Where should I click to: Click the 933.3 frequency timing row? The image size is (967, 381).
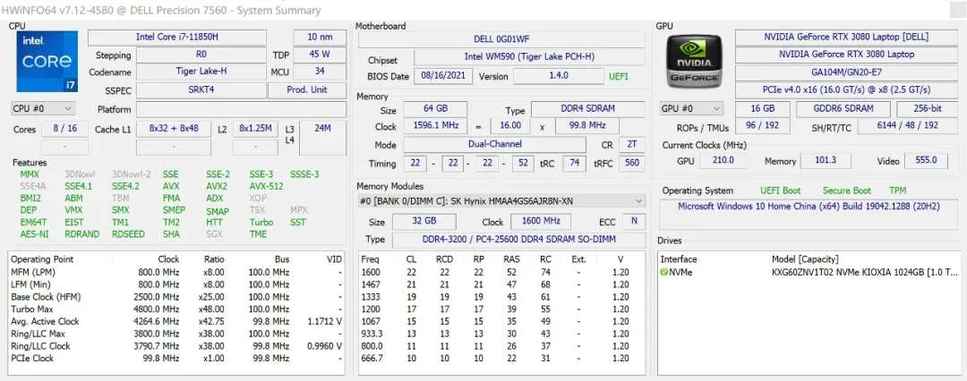[501, 334]
